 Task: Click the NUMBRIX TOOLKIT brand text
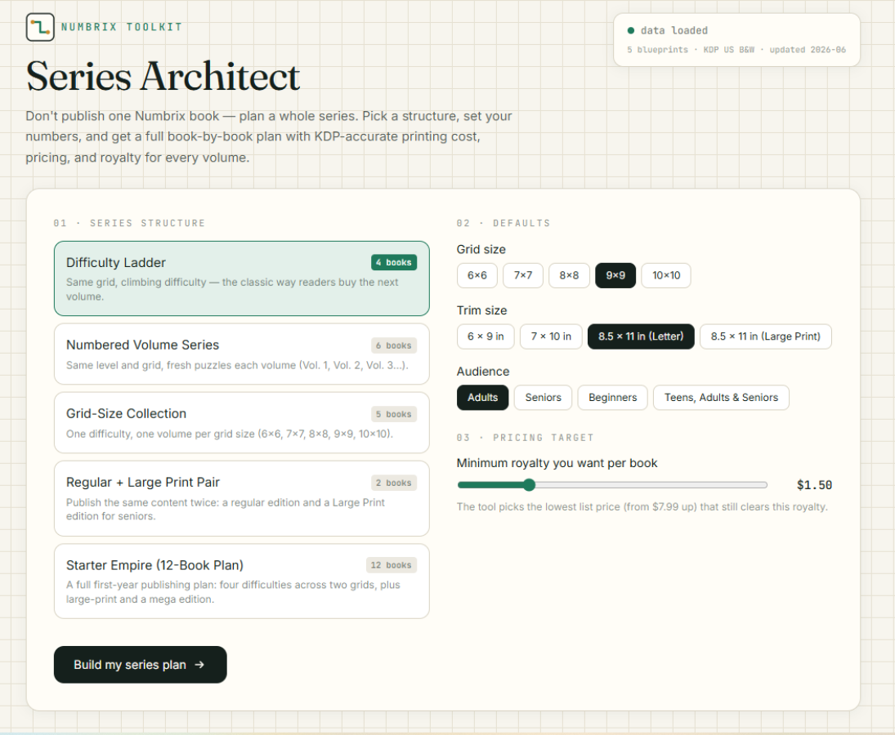(122, 27)
